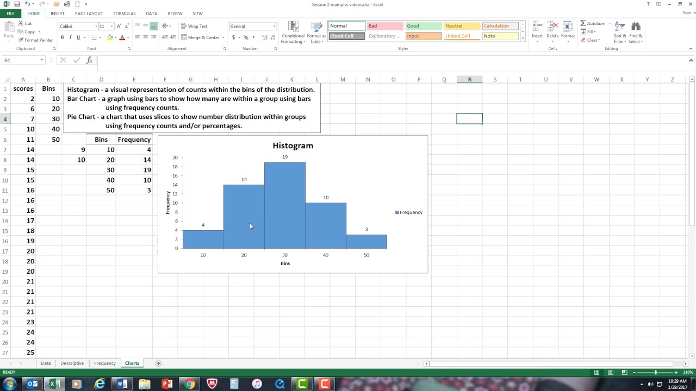Toggle center horizontal alignment
Viewport: 696px width, 391px height.
point(145,37)
